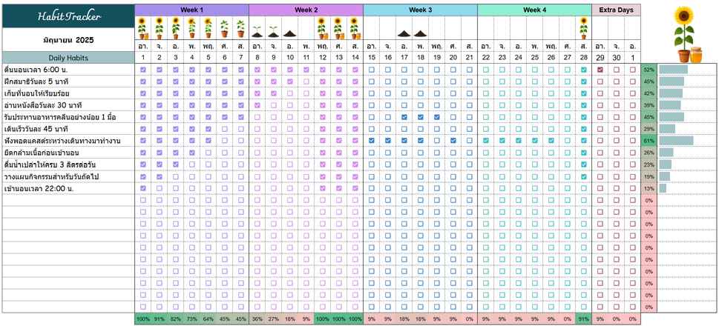719x326 pixels.
Task: Select the Extra Days header
Action: 617,10
